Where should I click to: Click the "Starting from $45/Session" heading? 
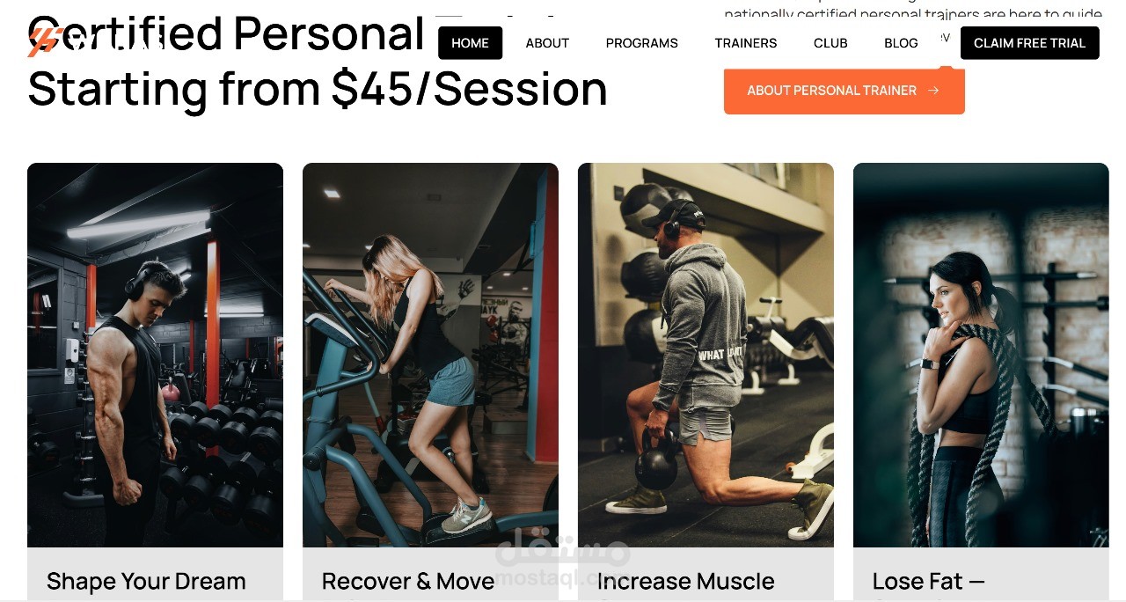(x=318, y=90)
